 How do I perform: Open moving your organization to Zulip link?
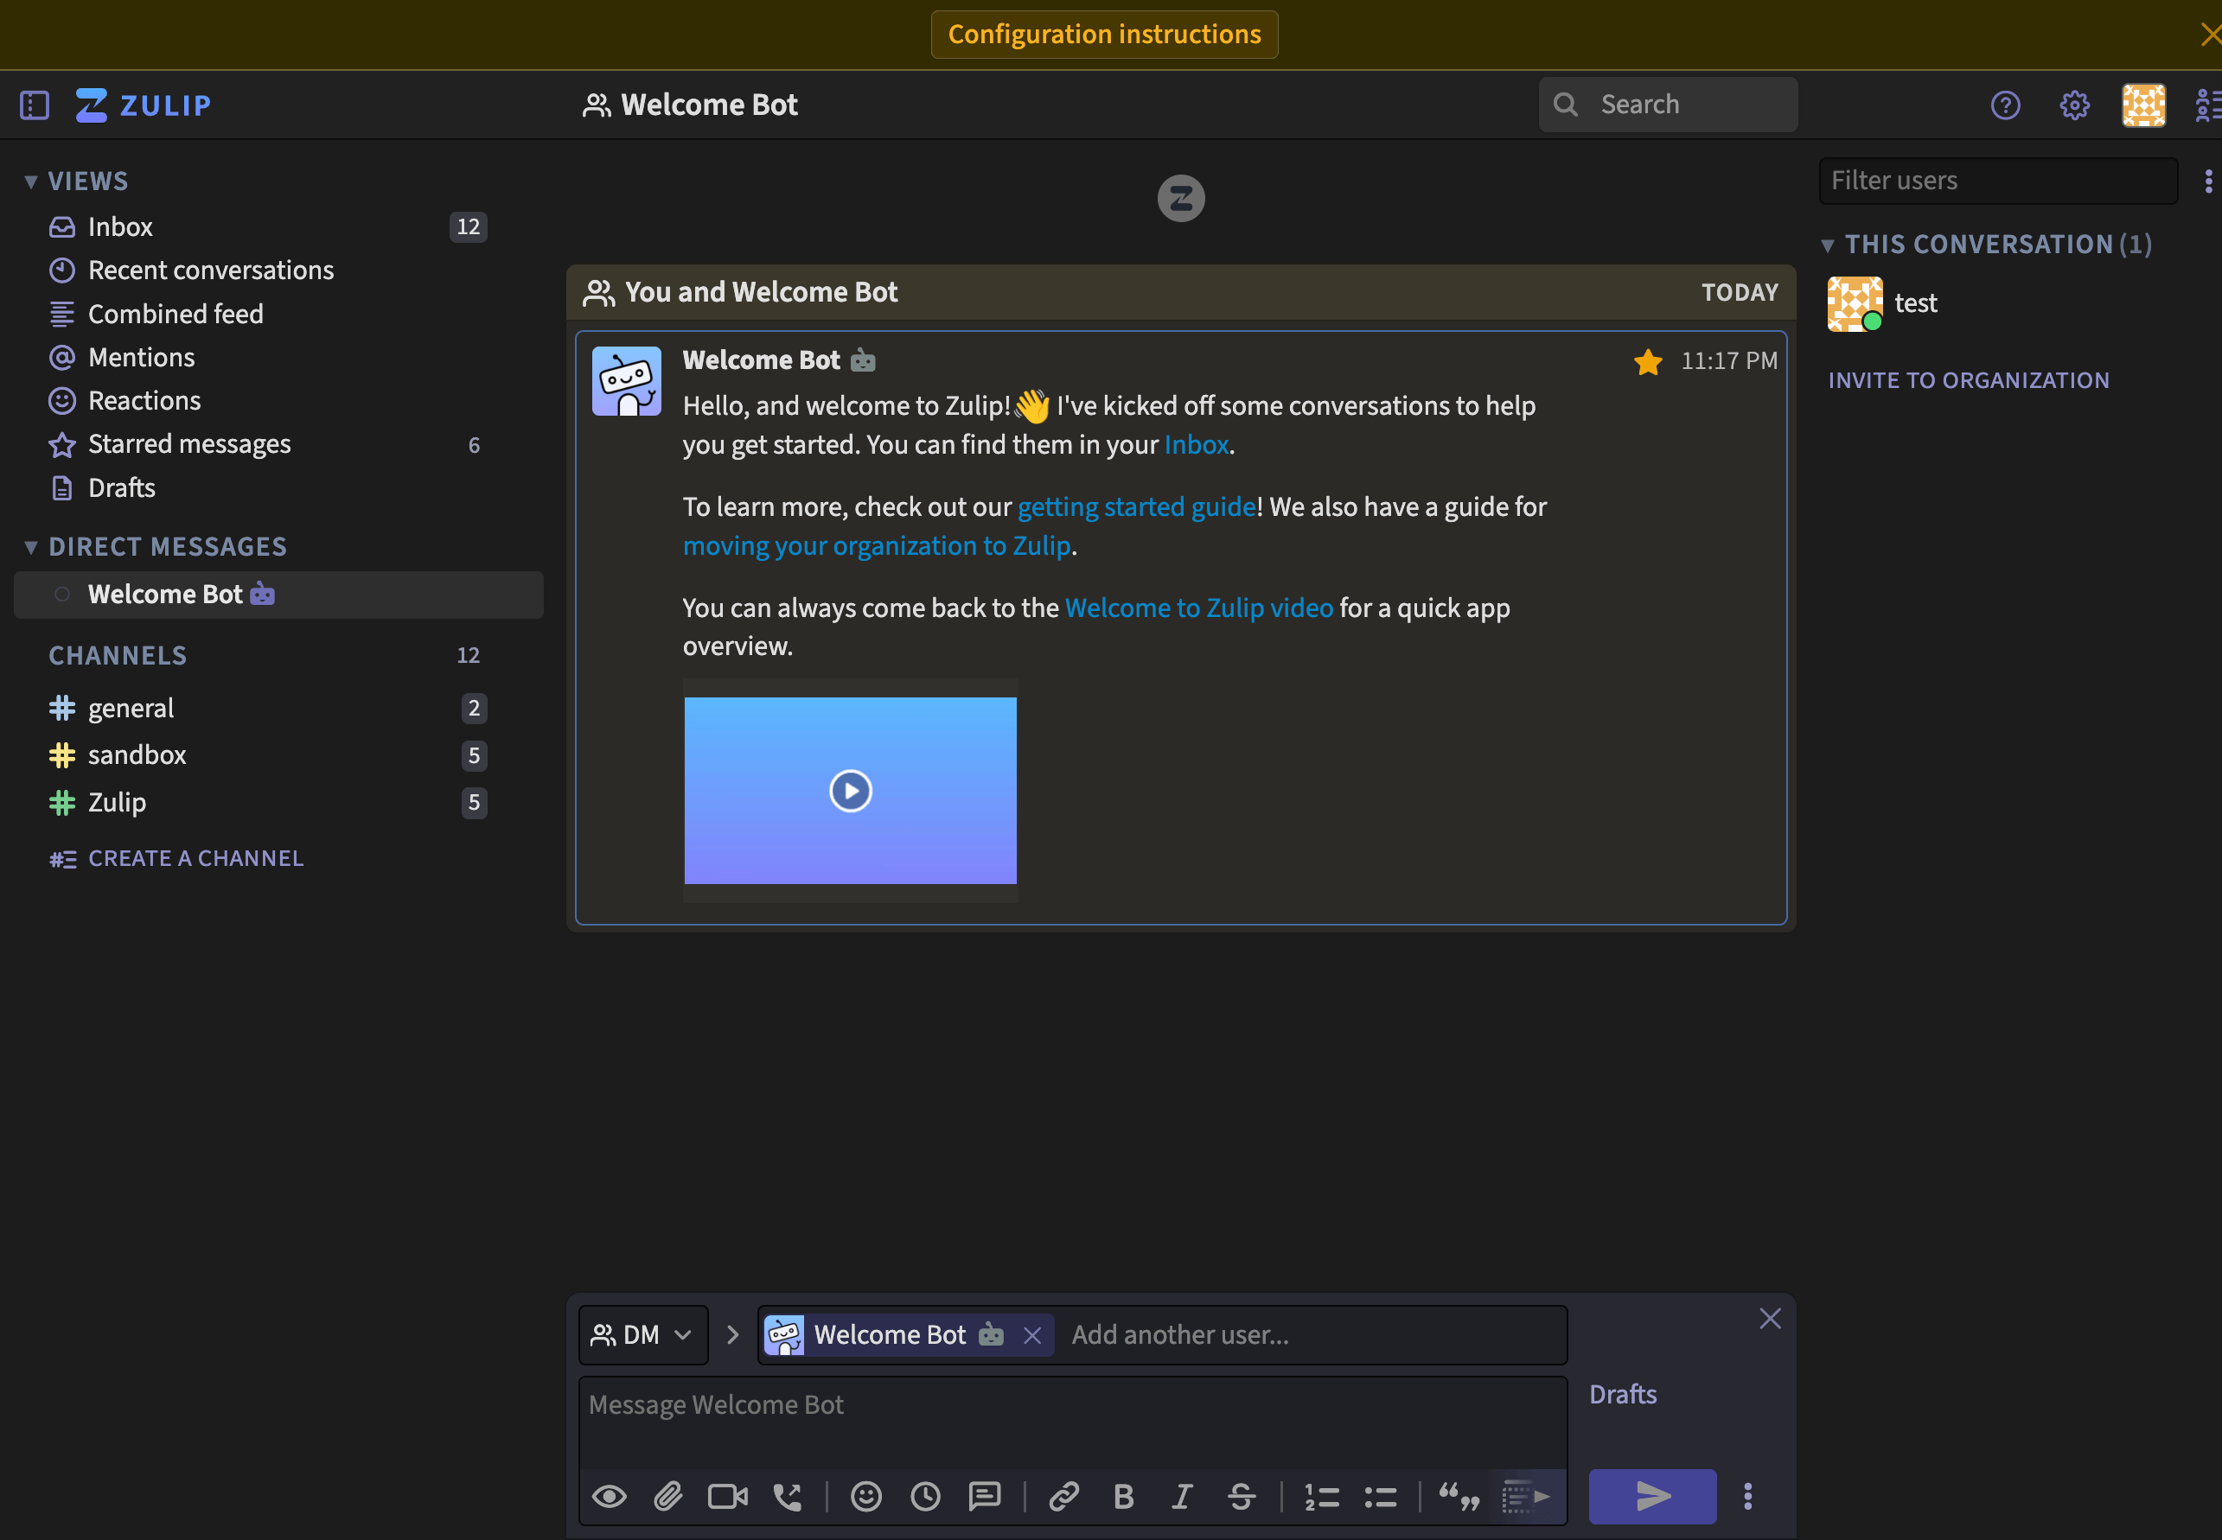877,546
